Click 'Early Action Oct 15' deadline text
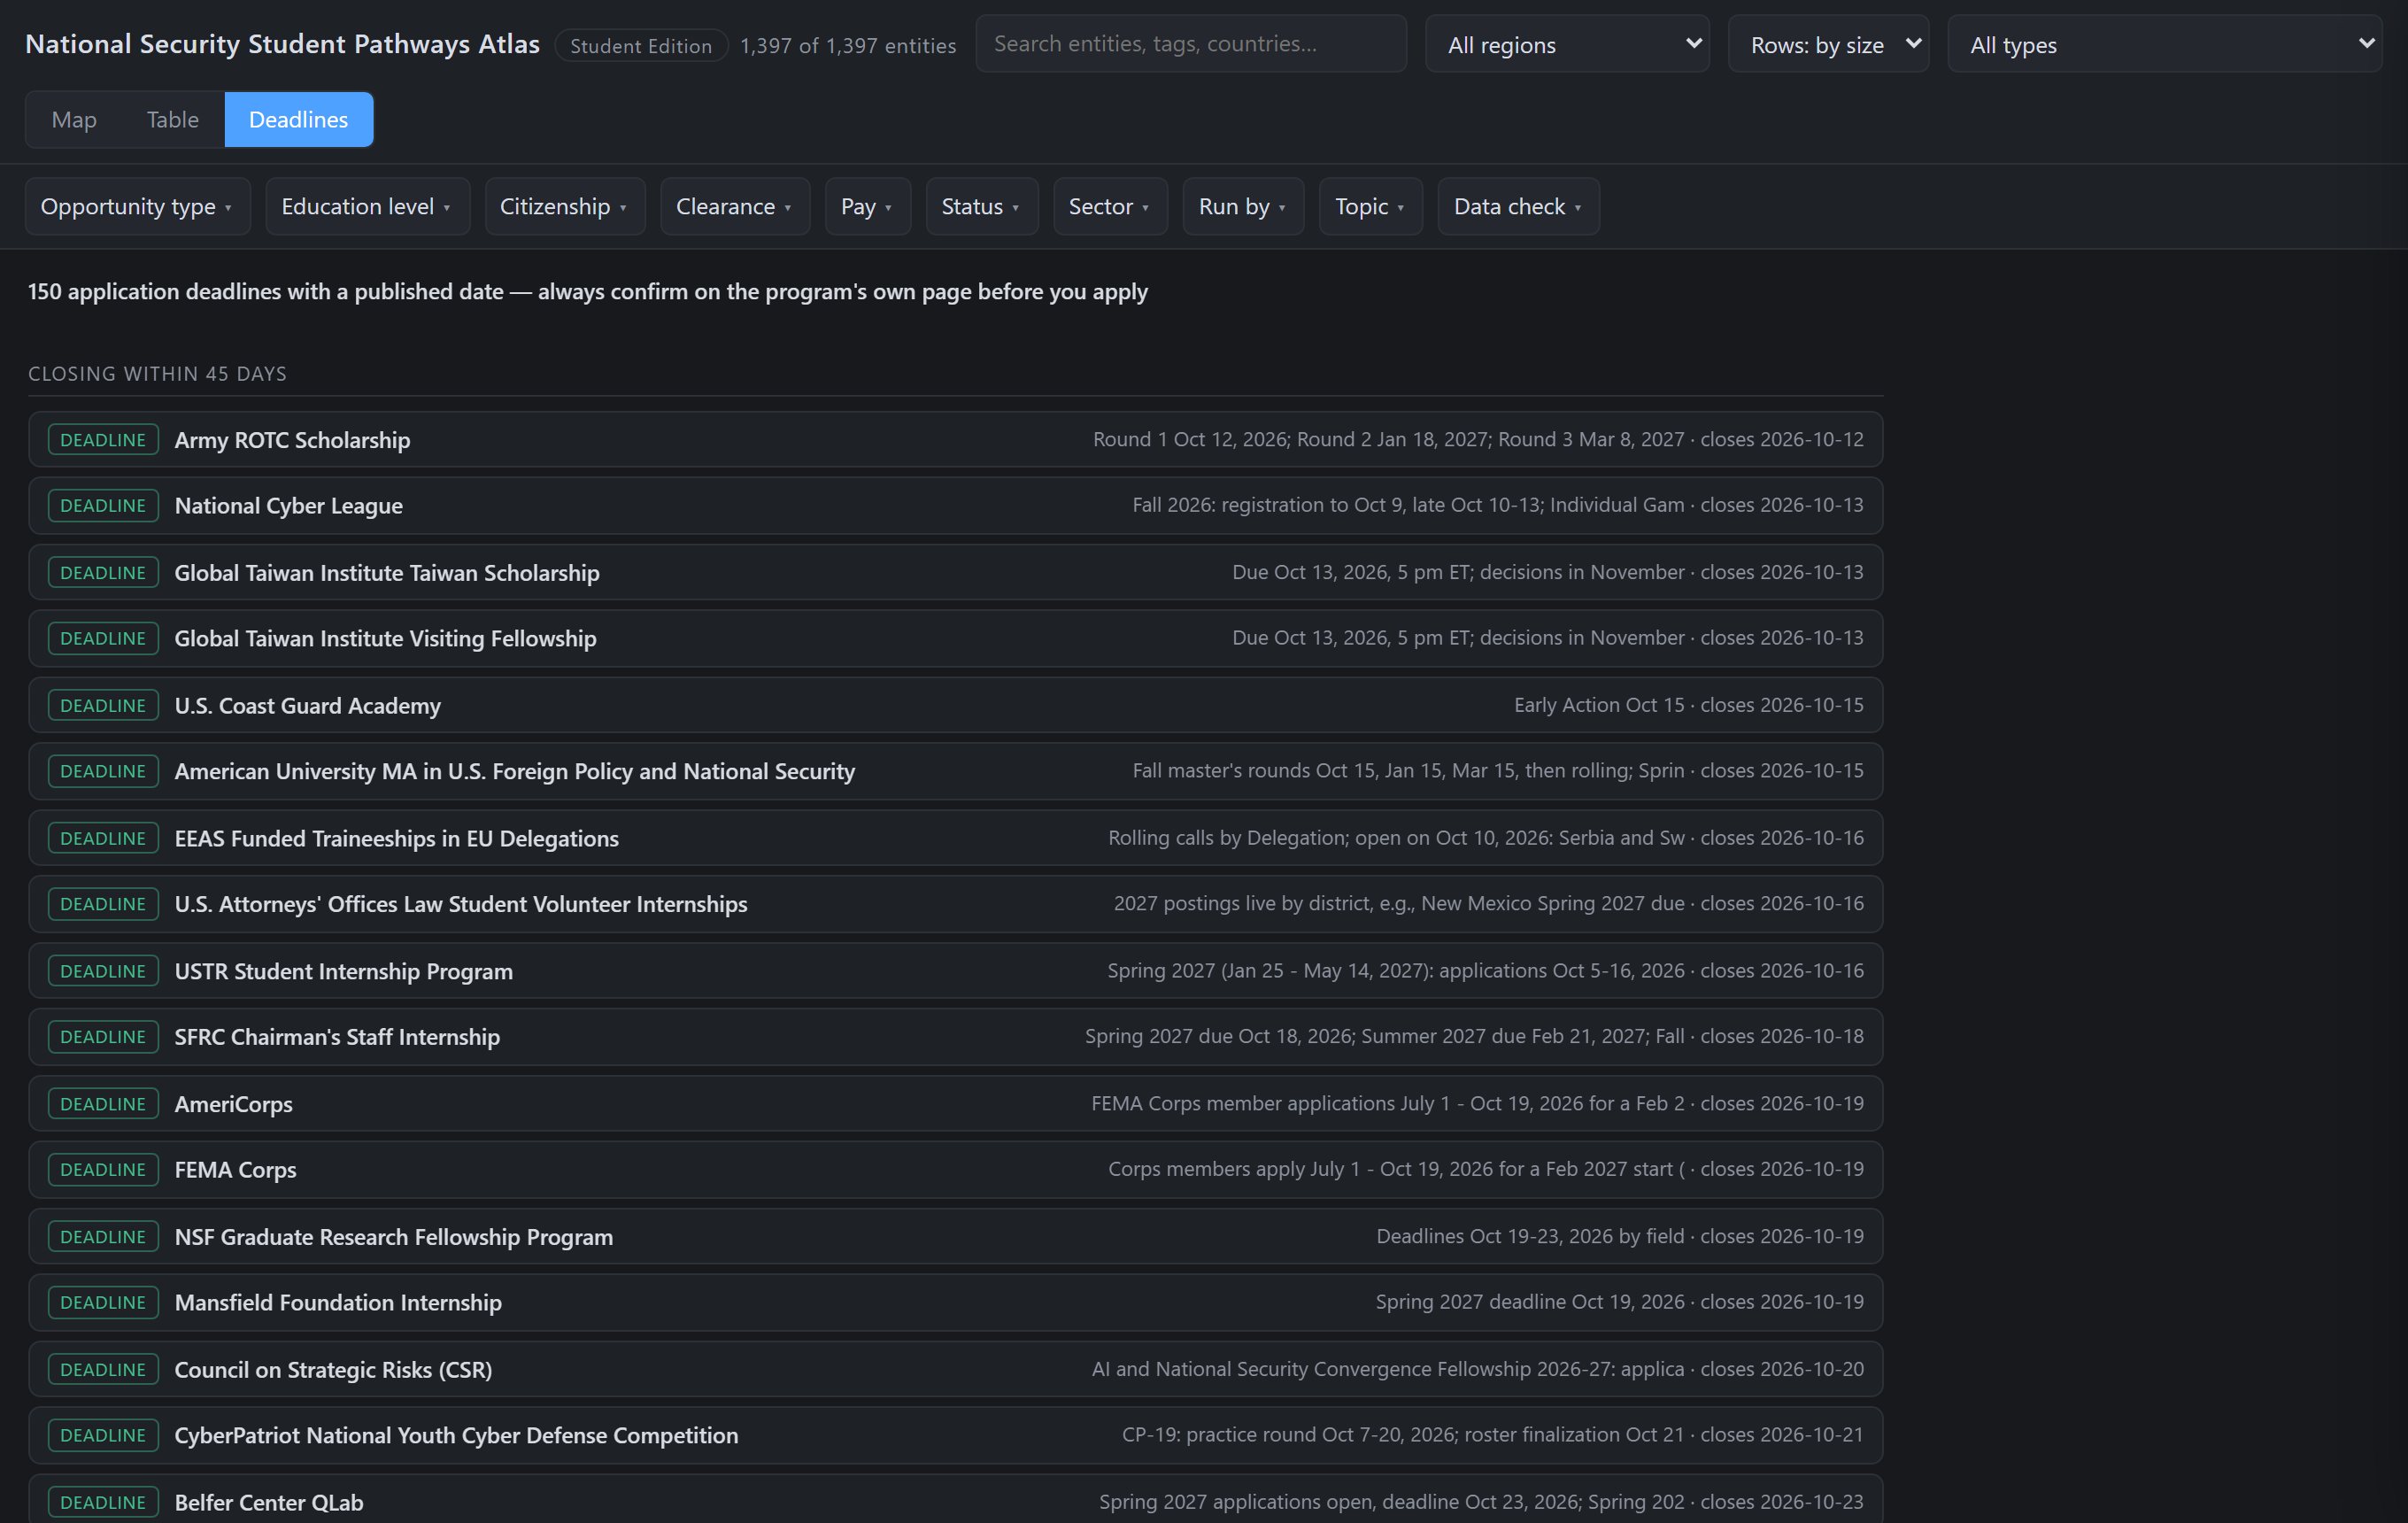2408x1523 pixels. (x=1599, y=705)
